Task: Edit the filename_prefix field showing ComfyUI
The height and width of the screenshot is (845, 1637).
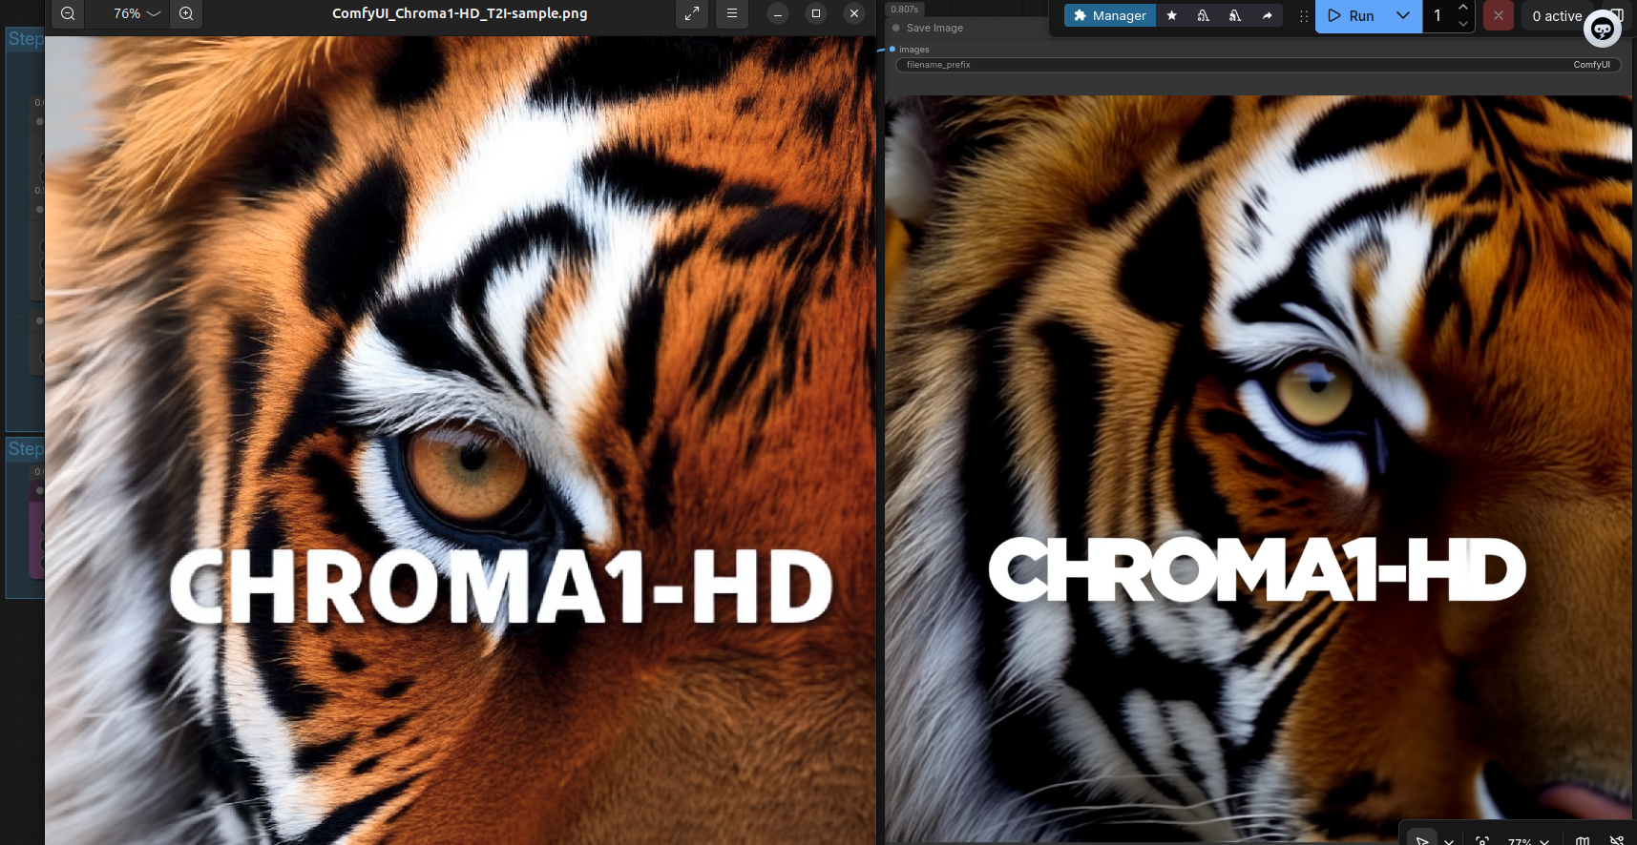Action: pos(1257,65)
